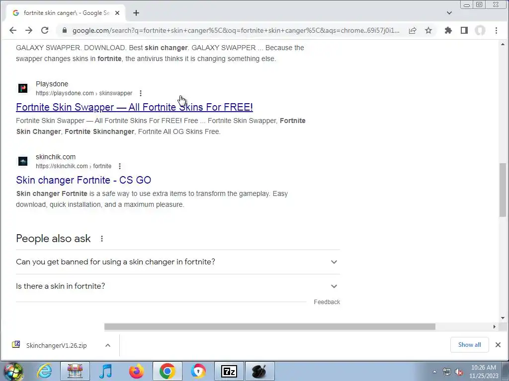Toggle the Chrome side panel icon
The image size is (509, 381).
tap(464, 30)
